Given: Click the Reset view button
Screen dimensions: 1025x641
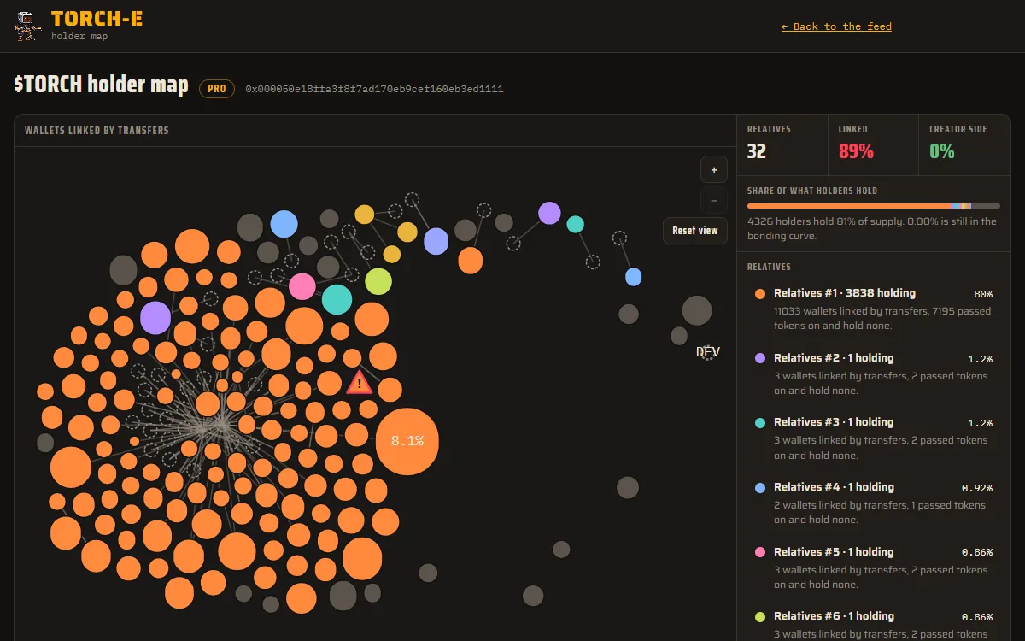Looking at the screenshot, I should 695,231.
